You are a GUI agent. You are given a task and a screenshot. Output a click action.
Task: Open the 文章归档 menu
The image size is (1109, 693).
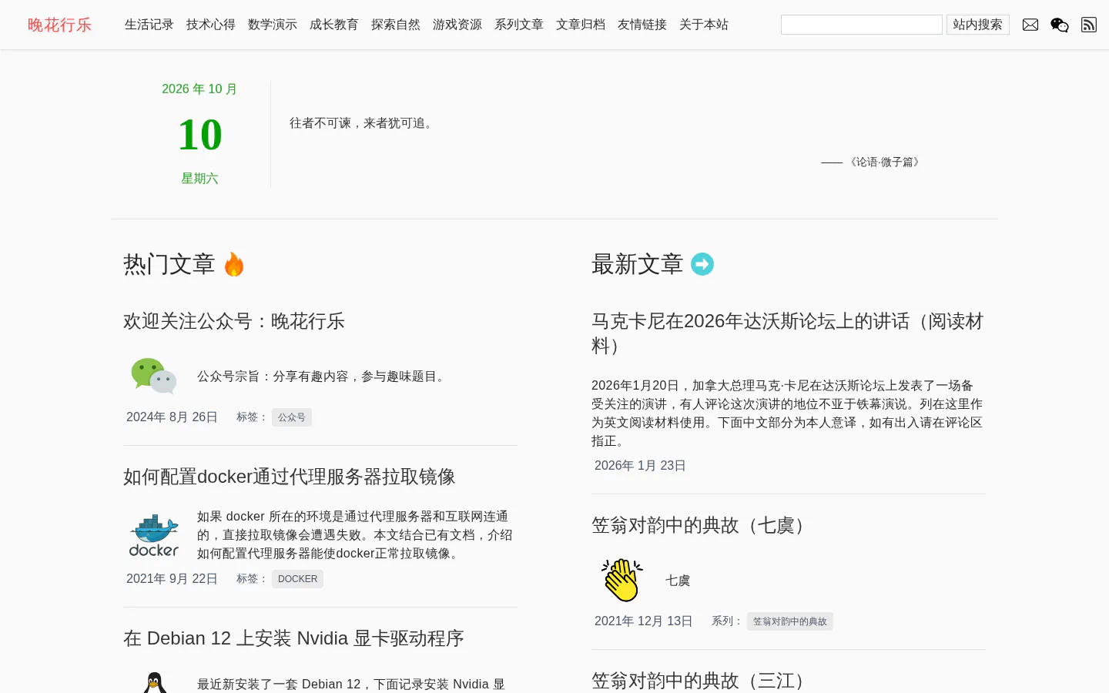pos(581,25)
